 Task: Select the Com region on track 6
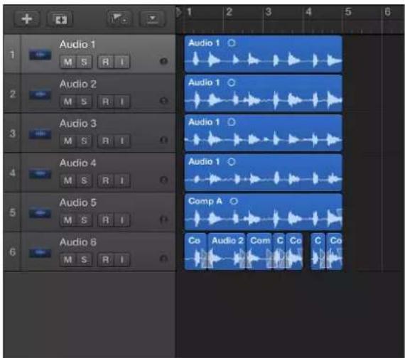(x=259, y=251)
